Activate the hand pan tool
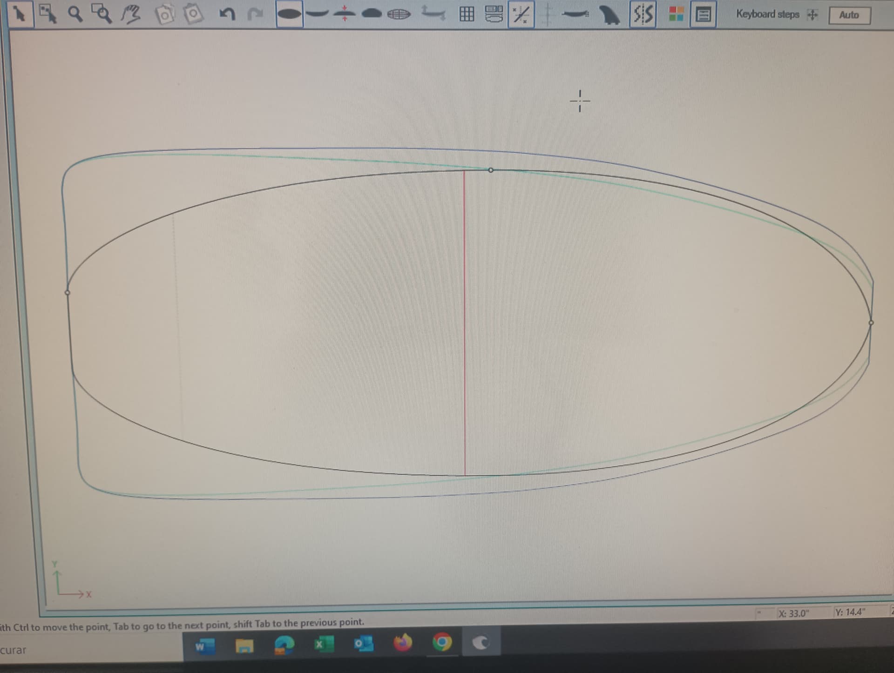This screenshot has width=894, height=673. [131, 15]
